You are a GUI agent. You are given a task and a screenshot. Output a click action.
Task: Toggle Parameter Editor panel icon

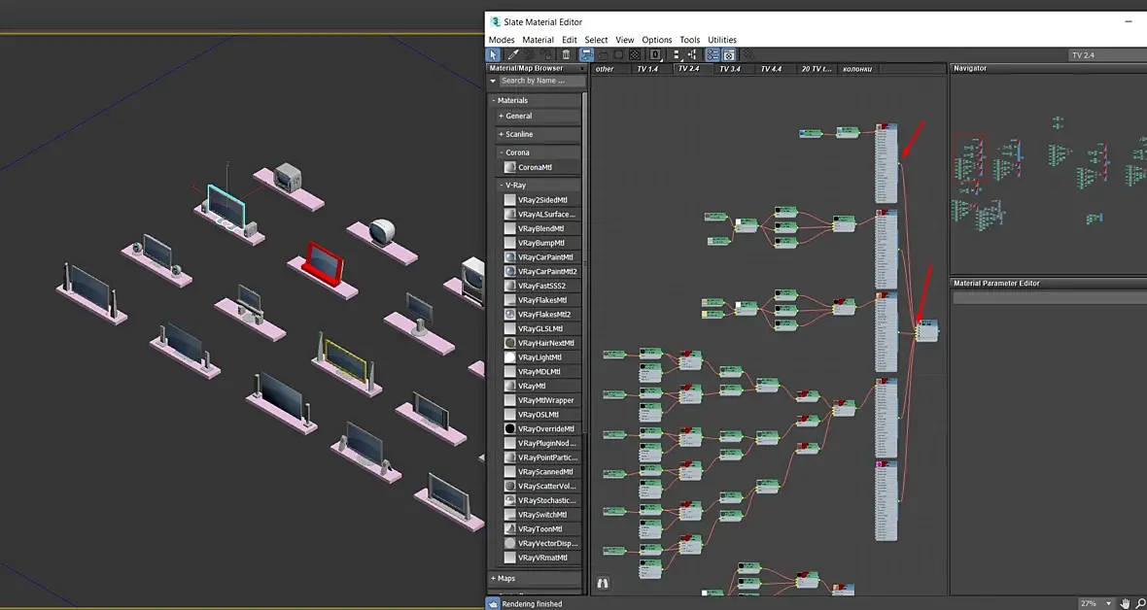click(729, 54)
